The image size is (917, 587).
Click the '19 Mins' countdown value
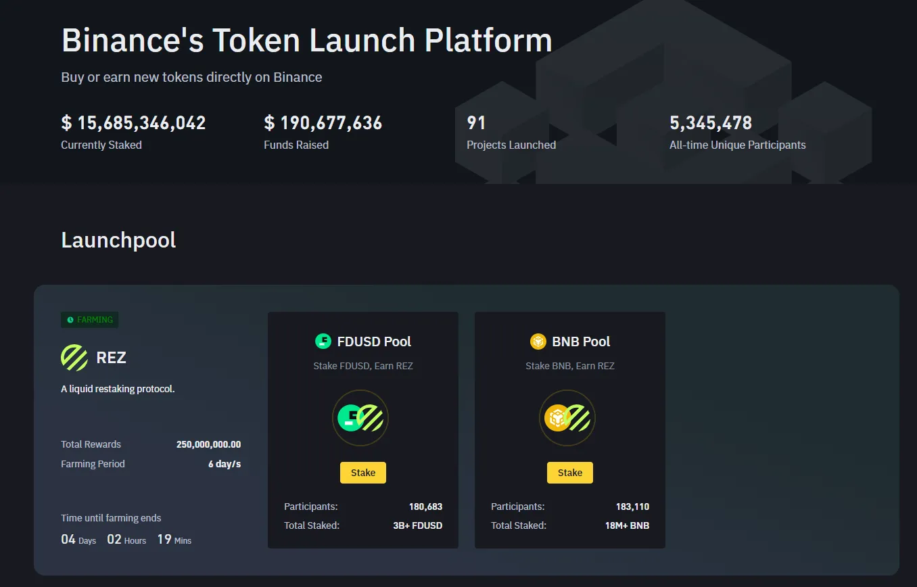pyautogui.click(x=174, y=540)
